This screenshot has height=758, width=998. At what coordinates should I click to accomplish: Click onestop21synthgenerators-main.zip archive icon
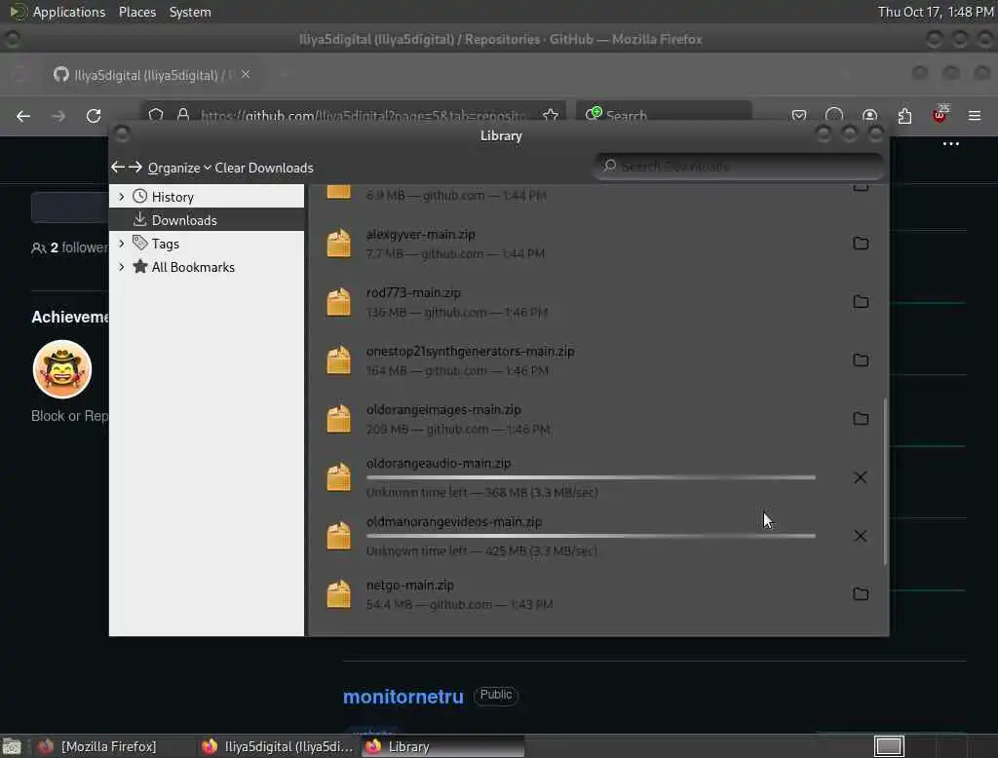(338, 360)
